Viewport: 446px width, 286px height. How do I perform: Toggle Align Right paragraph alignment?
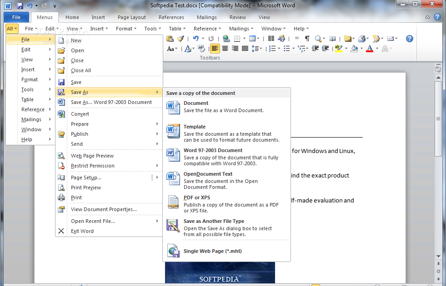(235, 49)
